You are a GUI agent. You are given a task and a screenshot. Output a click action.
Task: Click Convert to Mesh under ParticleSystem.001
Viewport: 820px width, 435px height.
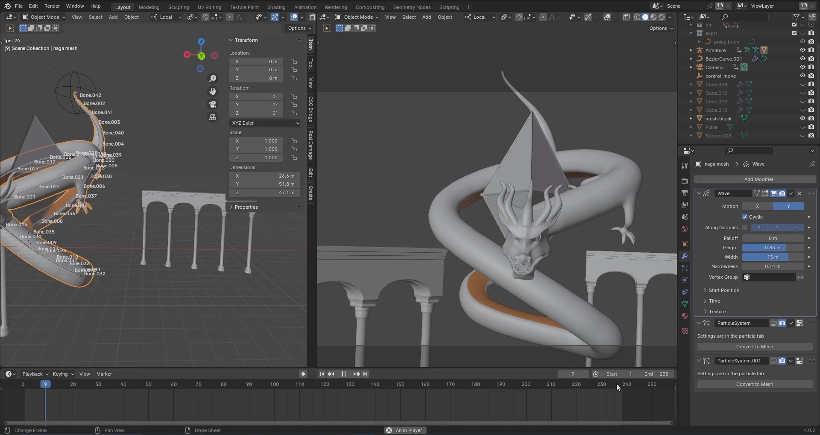tap(754, 384)
